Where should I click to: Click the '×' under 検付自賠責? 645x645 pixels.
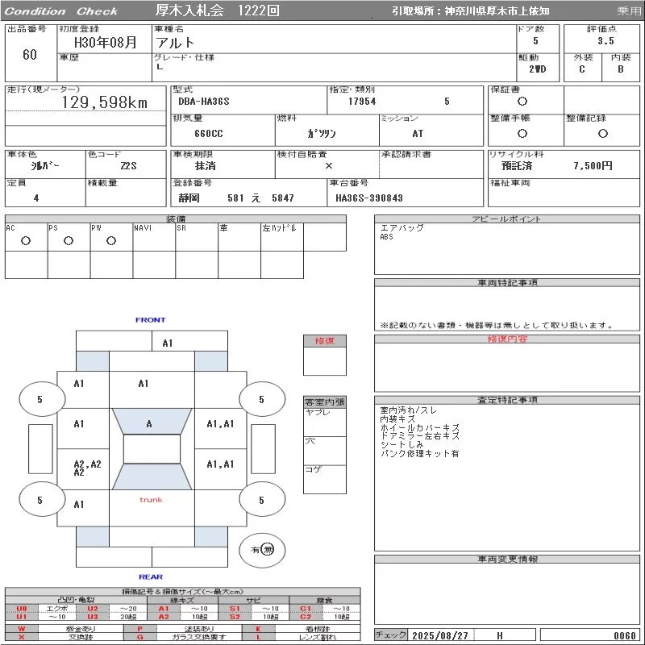tap(329, 166)
